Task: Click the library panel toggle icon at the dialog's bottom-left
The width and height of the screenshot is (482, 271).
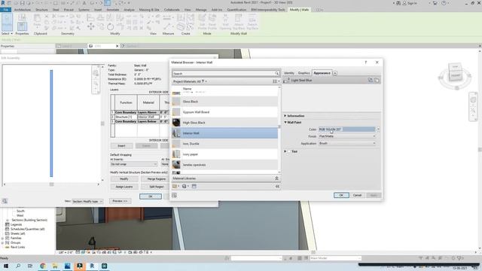Action: click(174, 196)
